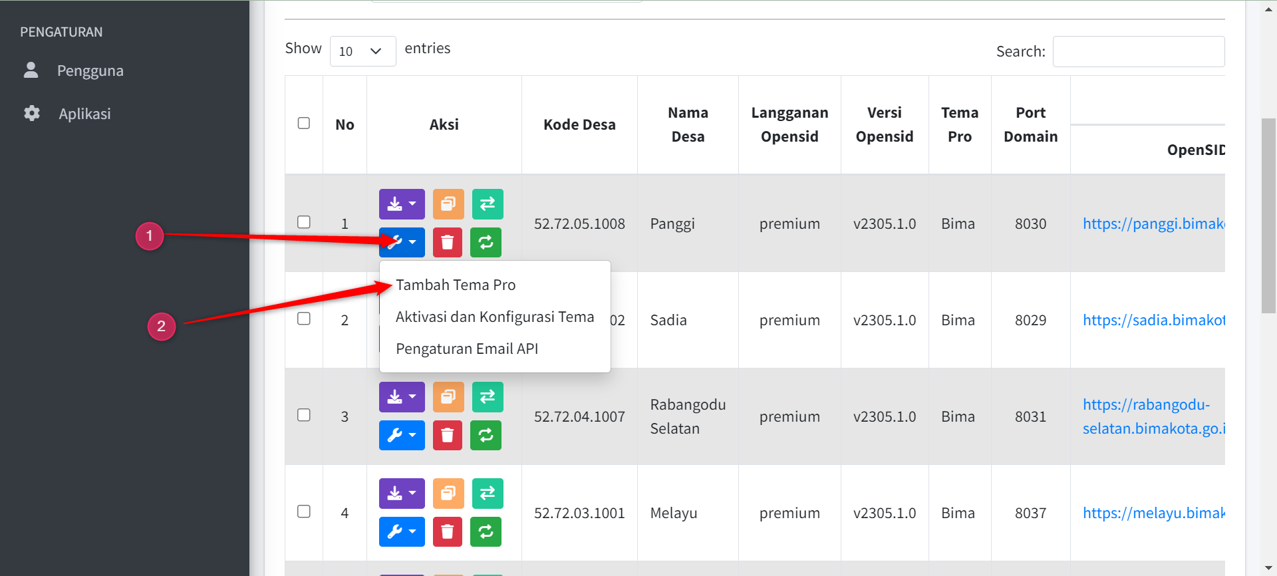Image resolution: width=1277 pixels, height=576 pixels.
Task: Click red trash icon for Rabangodu Selatan
Action: tap(448, 435)
